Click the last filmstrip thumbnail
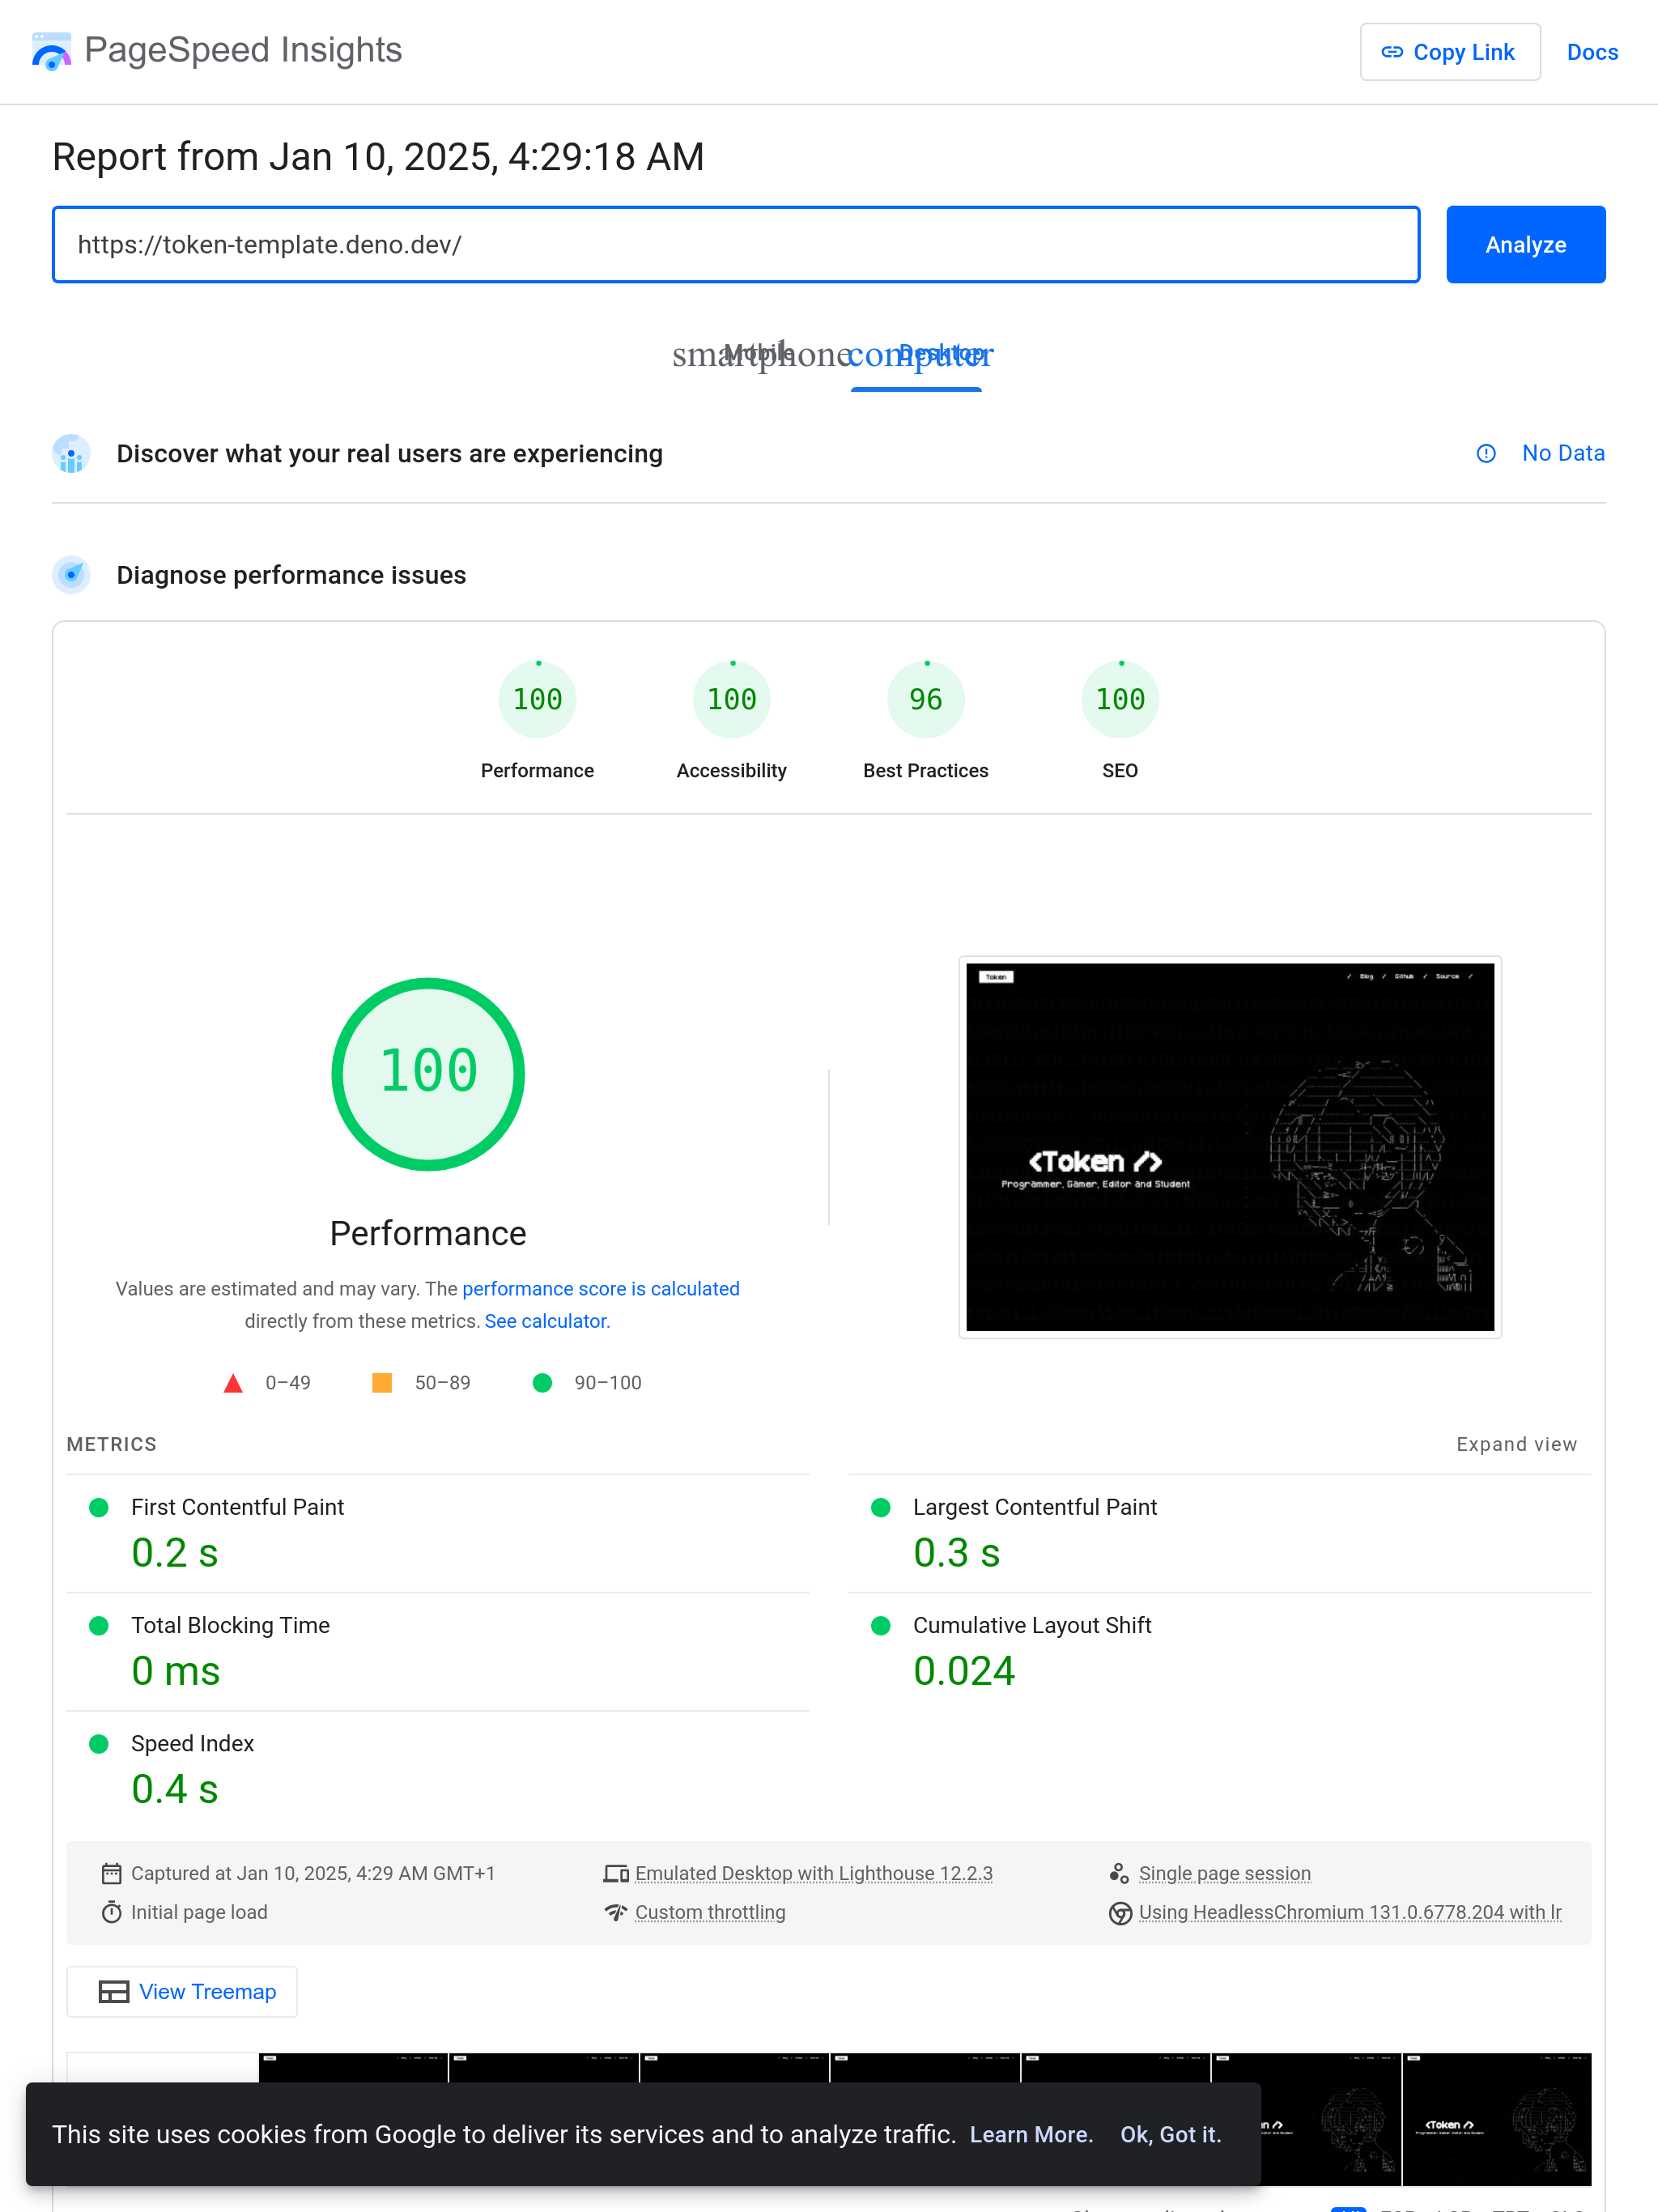The width and height of the screenshot is (1658, 2212). pos(1496,2119)
